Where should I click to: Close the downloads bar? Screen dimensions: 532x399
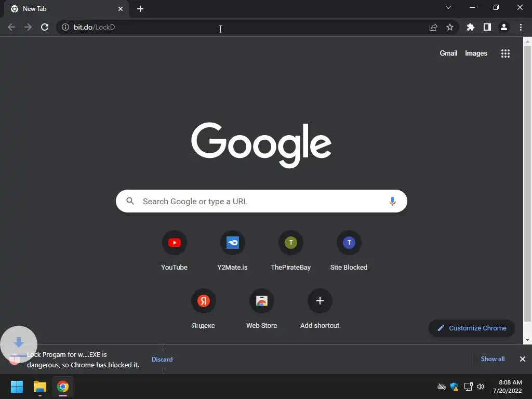tap(523, 359)
